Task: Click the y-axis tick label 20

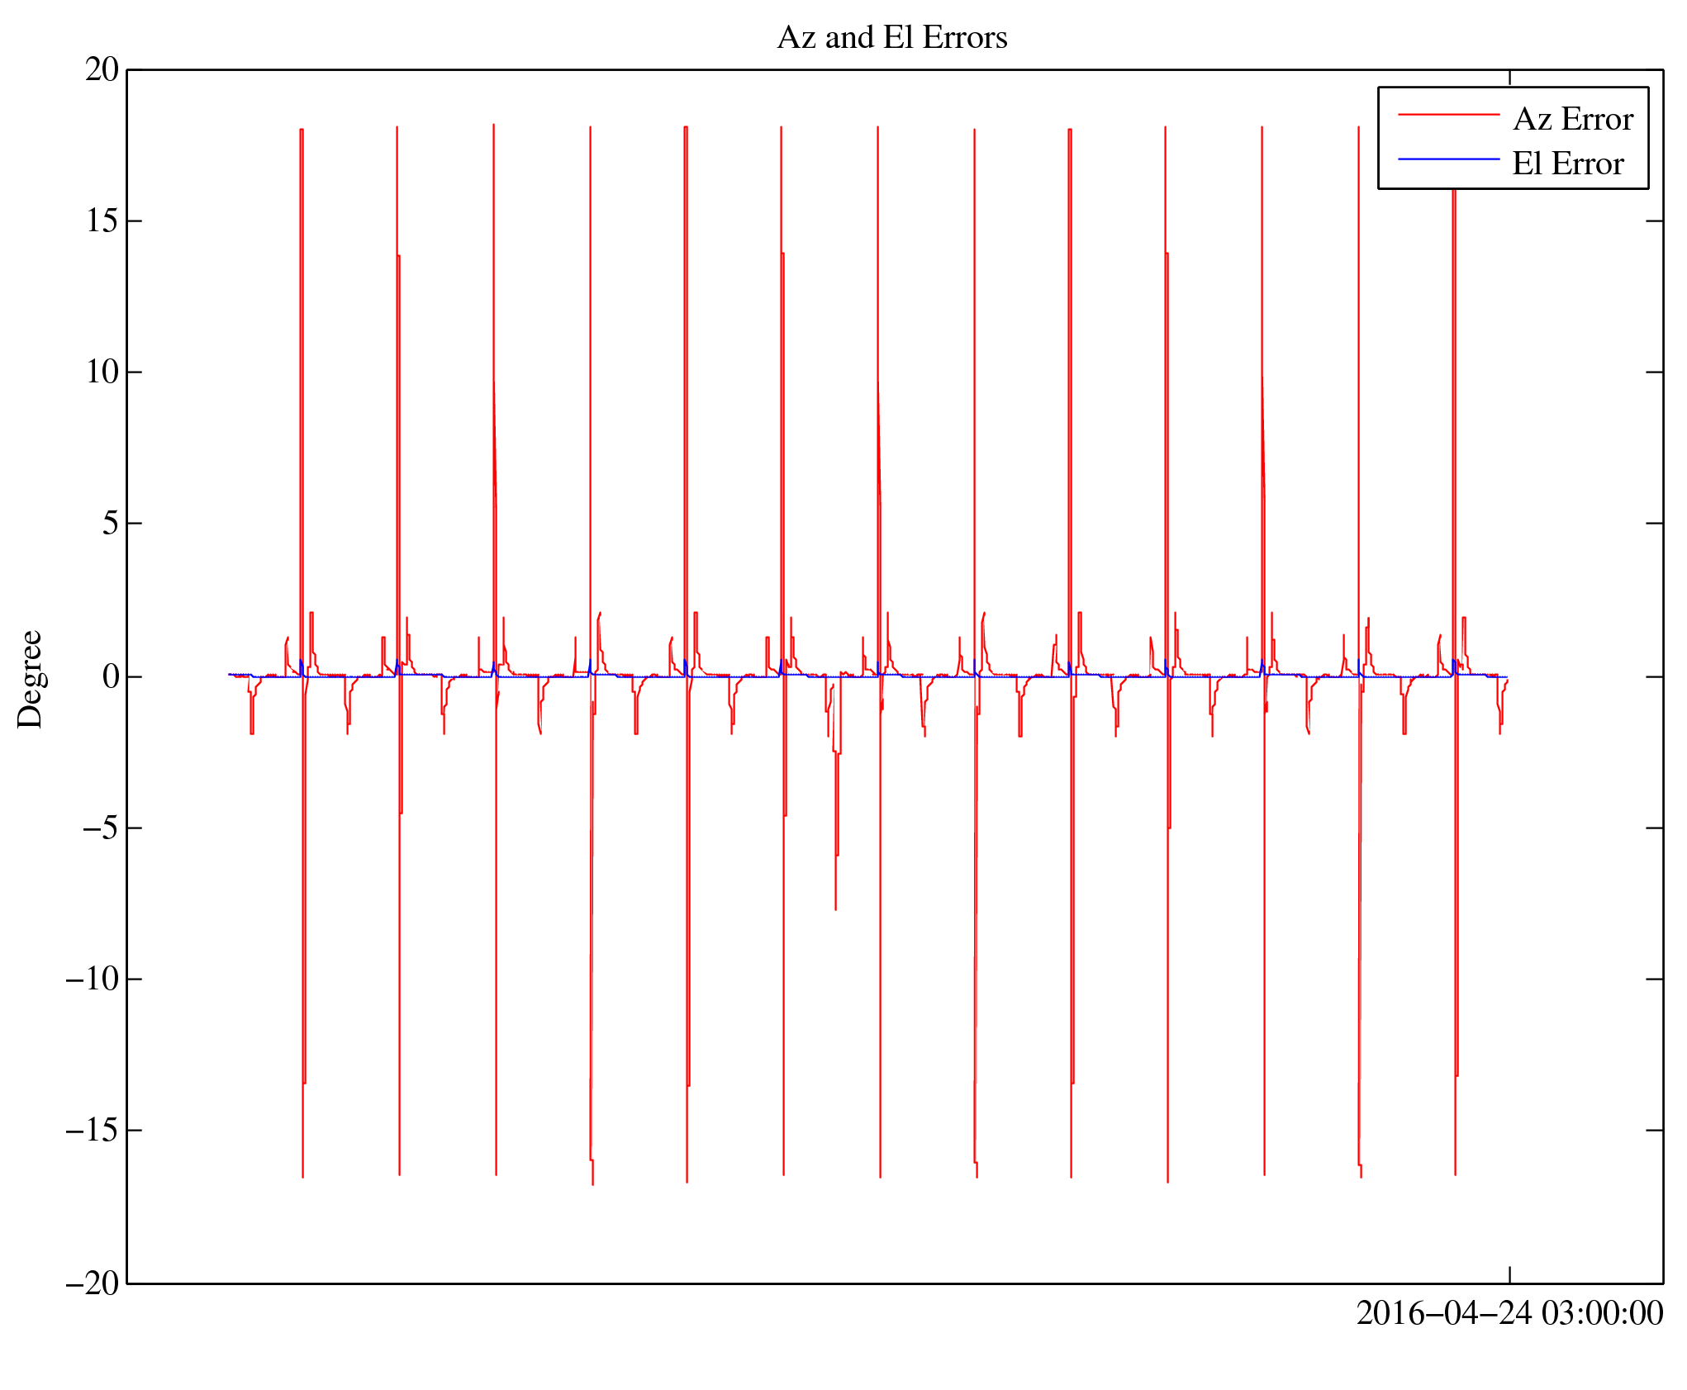Action: point(102,70)
